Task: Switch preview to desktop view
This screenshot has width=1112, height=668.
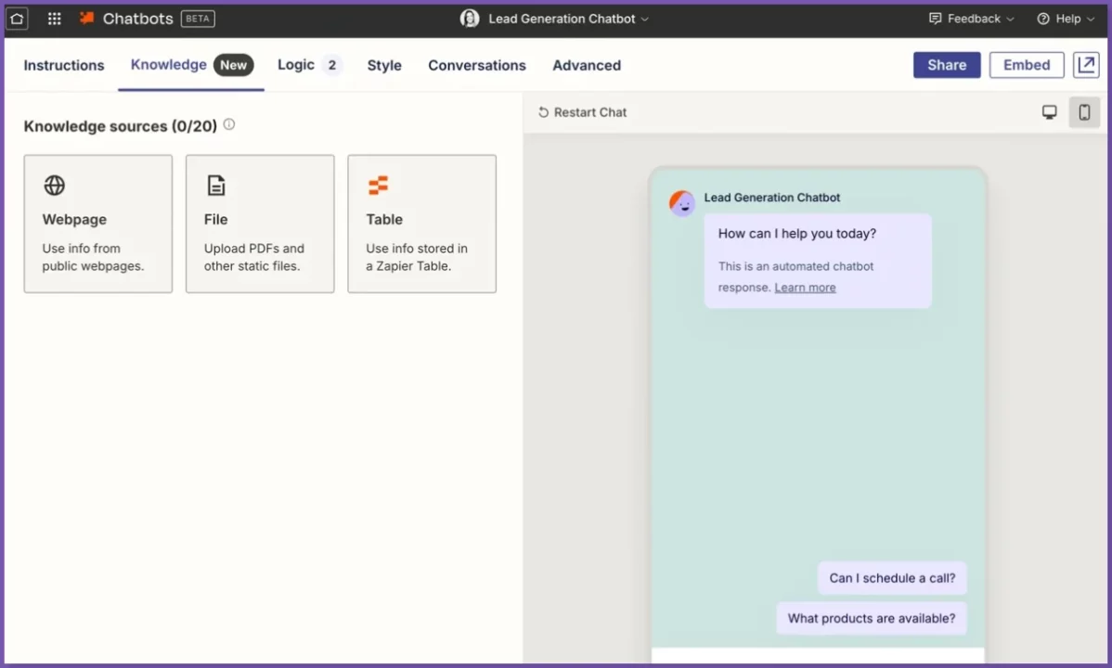Action: 1049,111
